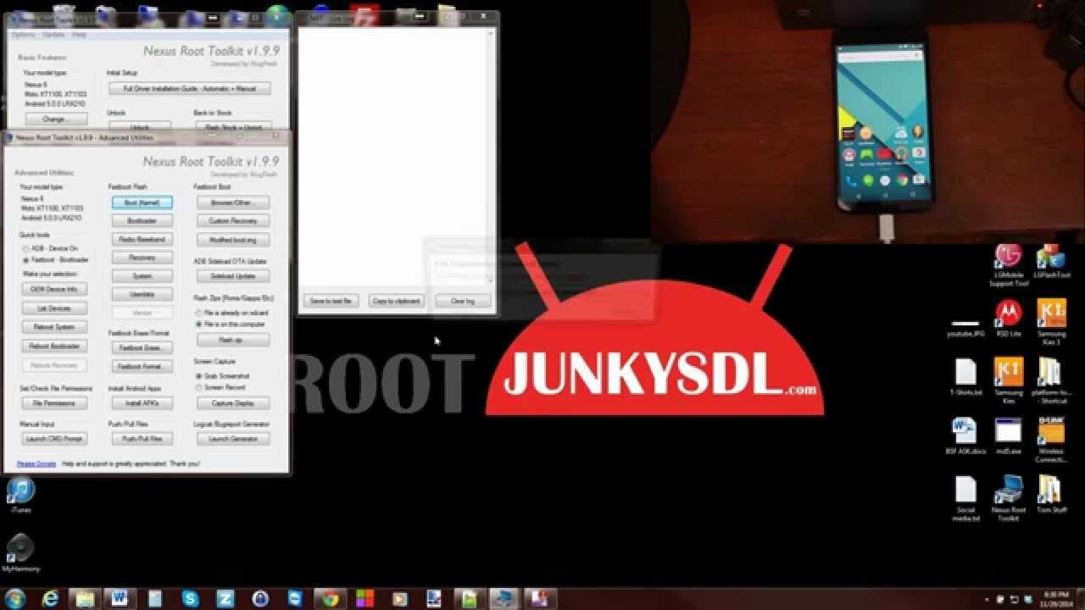1085x610 pixels.
Task: Open the Samsung Kies desktop shortcut
Action: 1008,381
